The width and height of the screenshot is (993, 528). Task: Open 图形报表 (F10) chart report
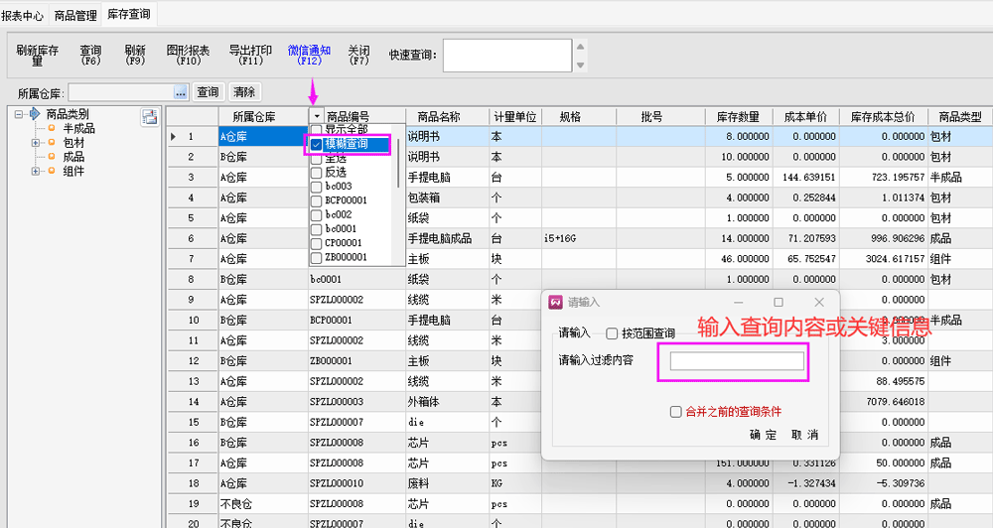[188, 55]
